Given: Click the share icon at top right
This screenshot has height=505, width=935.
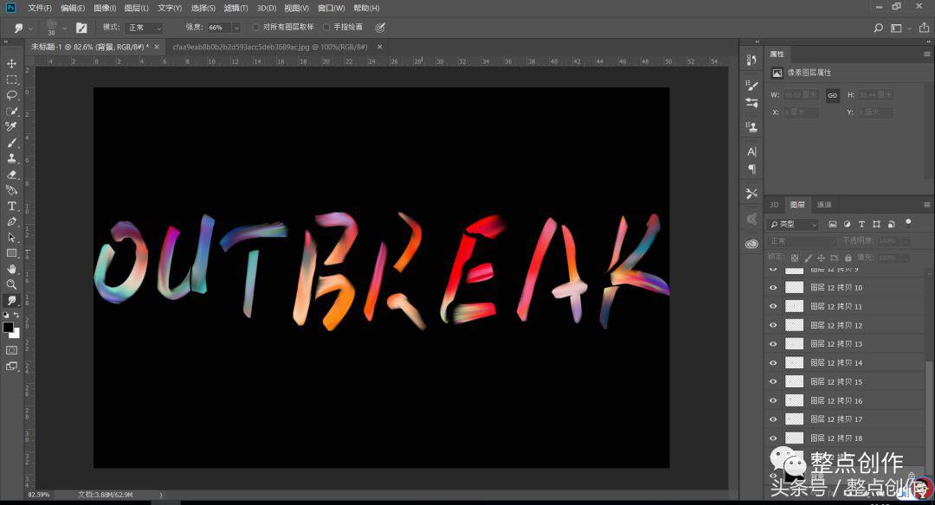Looking at the screenshot, I should click(924, 28).
